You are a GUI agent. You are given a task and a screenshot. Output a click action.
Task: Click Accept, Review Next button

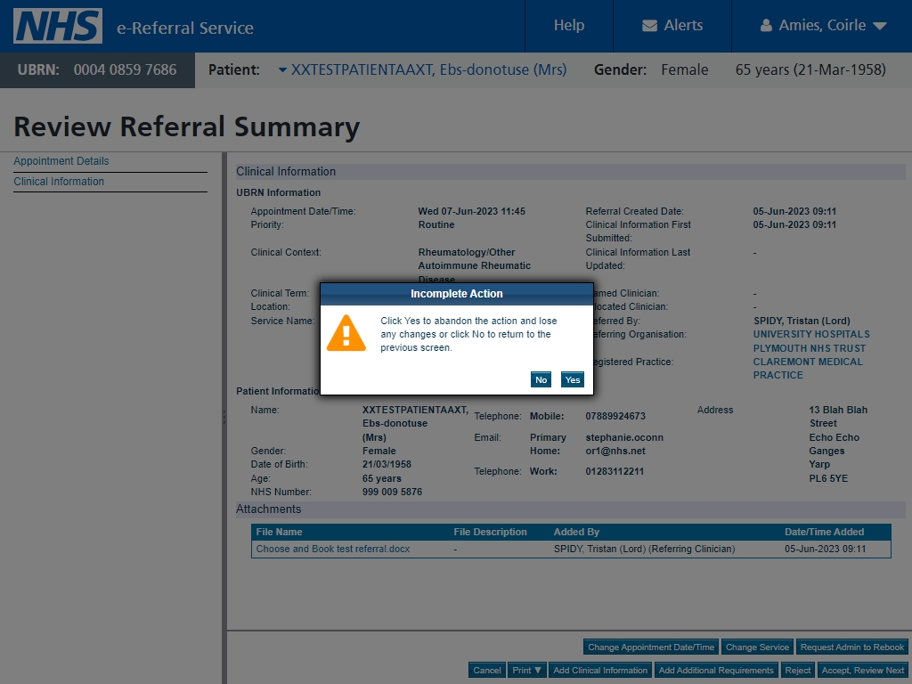click(862, 670)
